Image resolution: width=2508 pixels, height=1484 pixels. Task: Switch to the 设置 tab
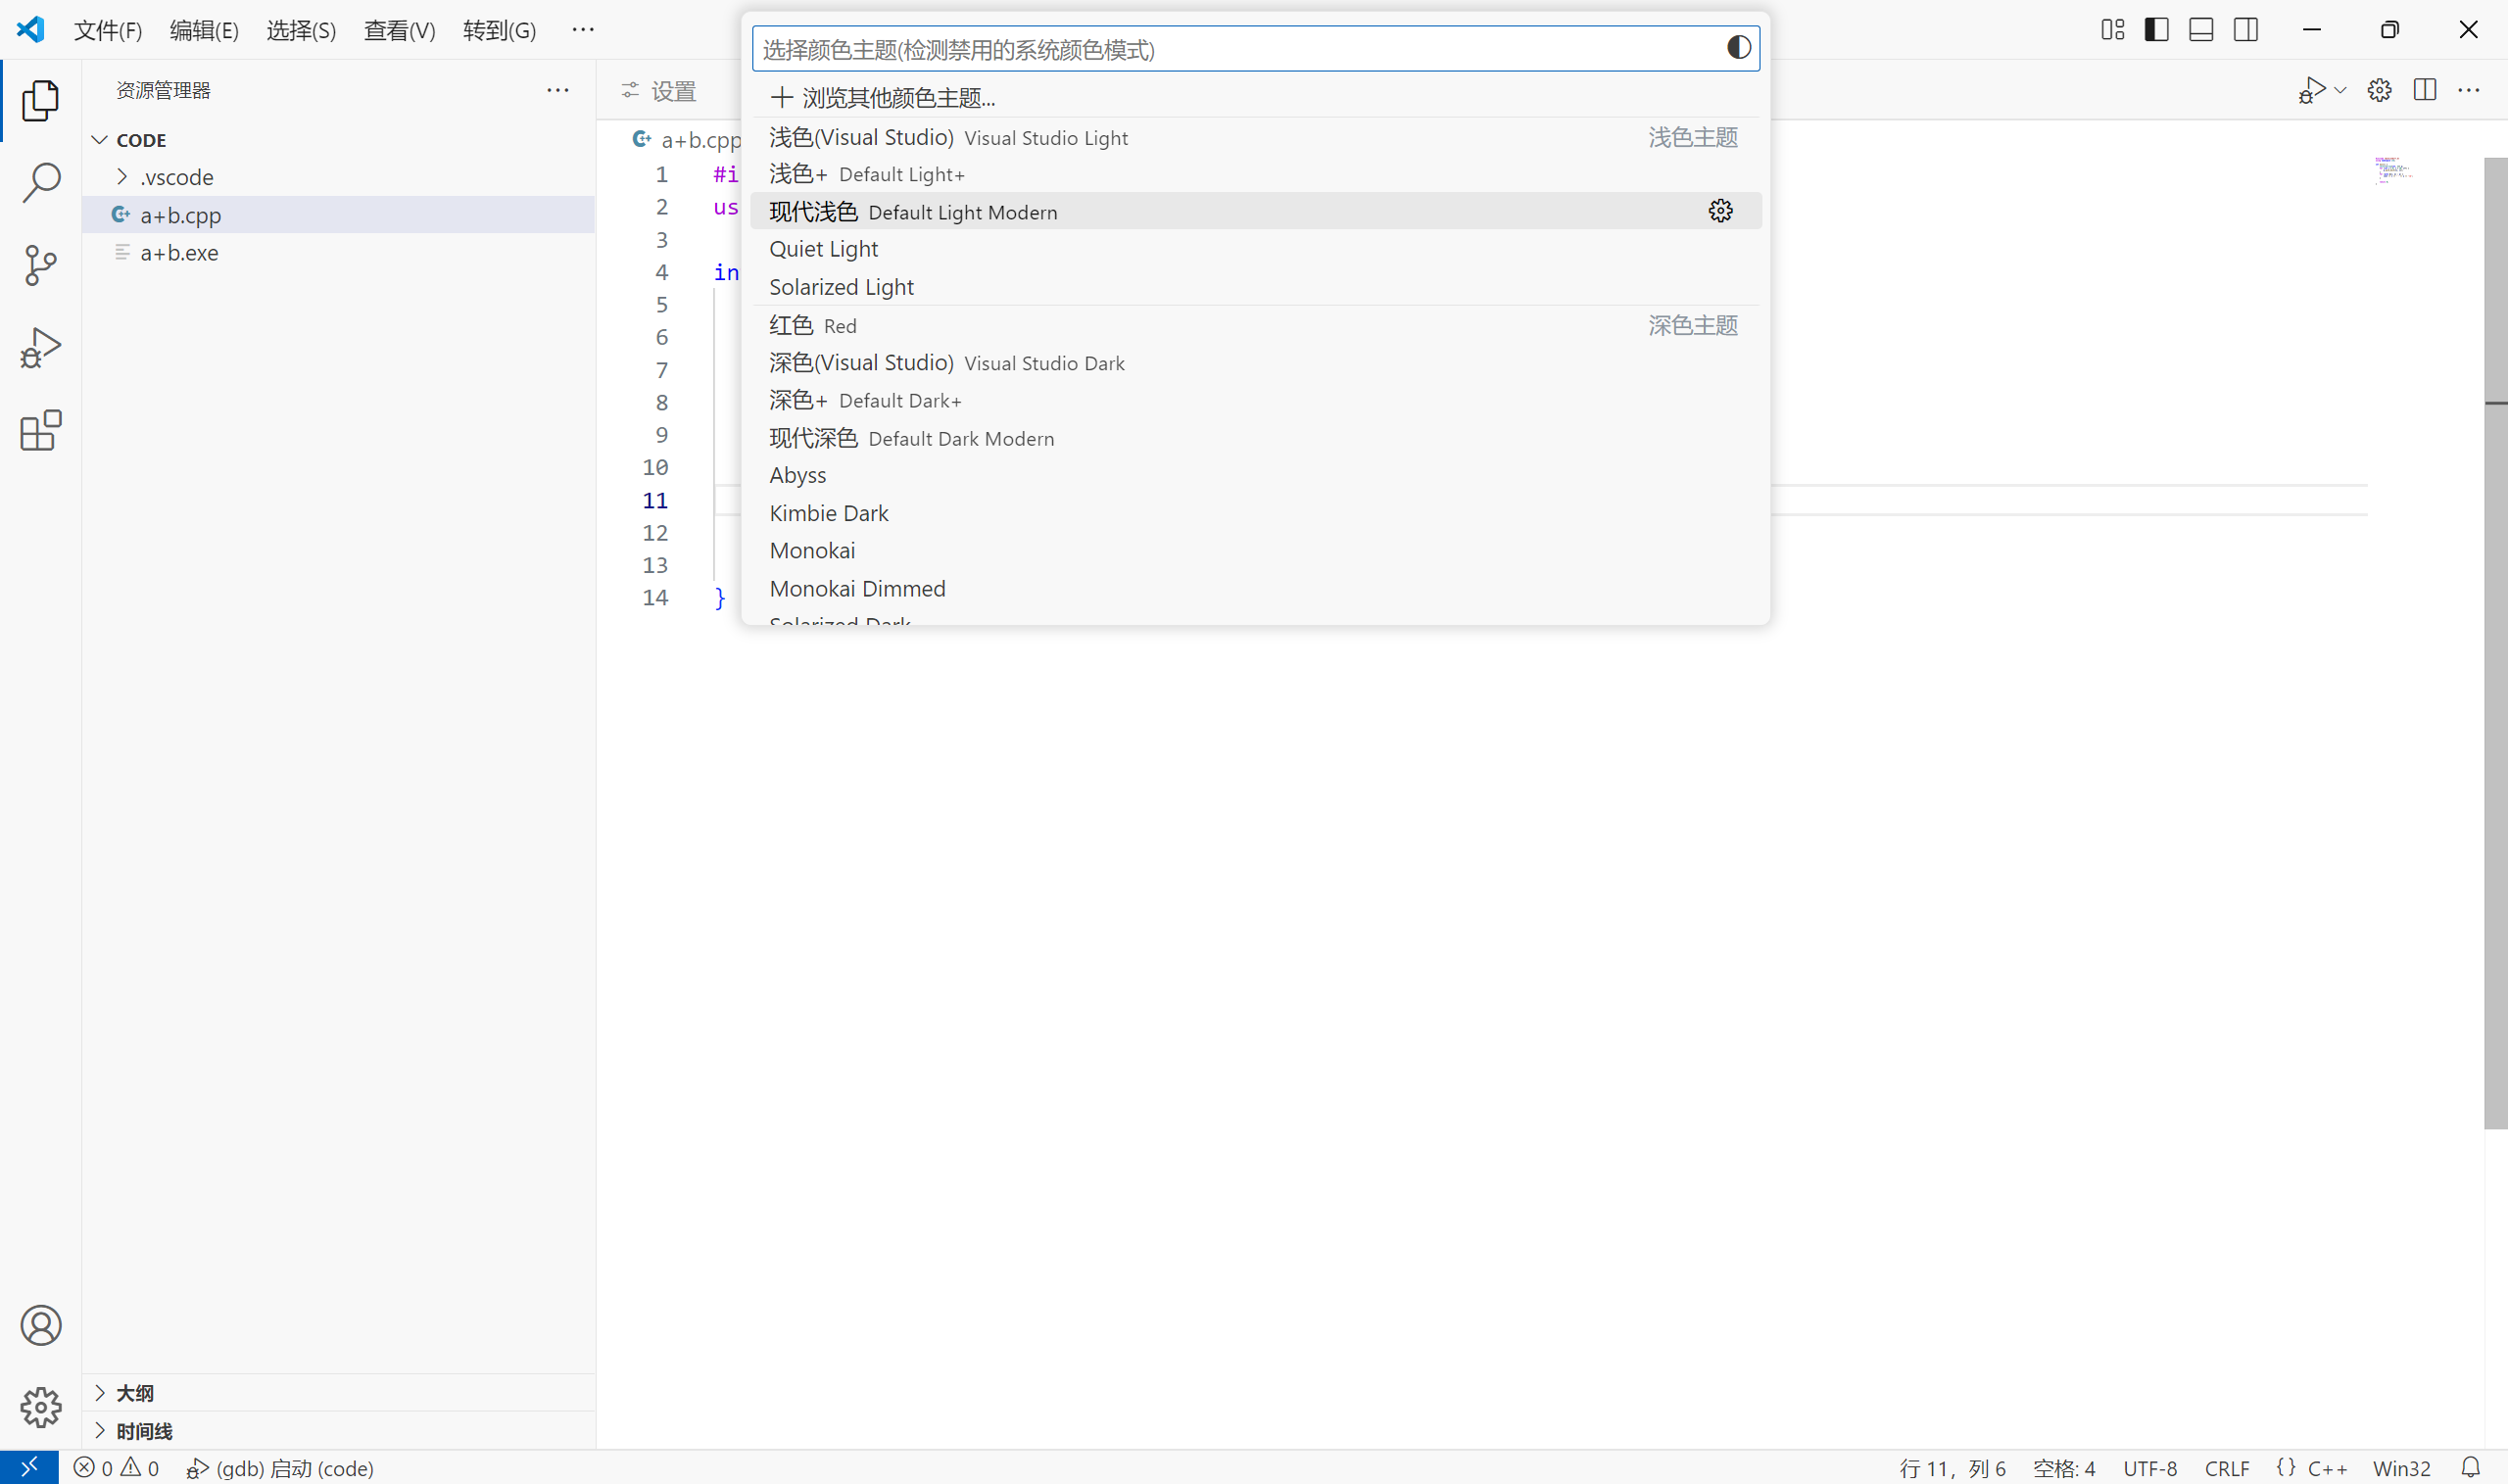pos(660,91)
